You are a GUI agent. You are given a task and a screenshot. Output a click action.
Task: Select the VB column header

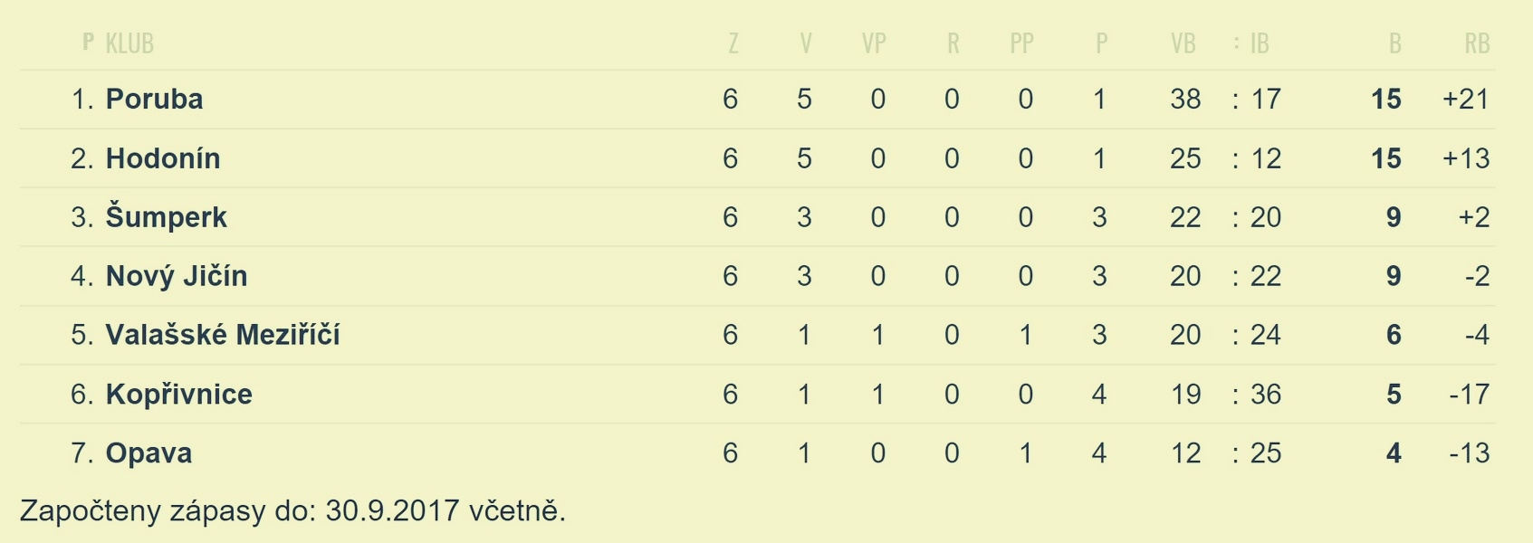coord(1183,43)
